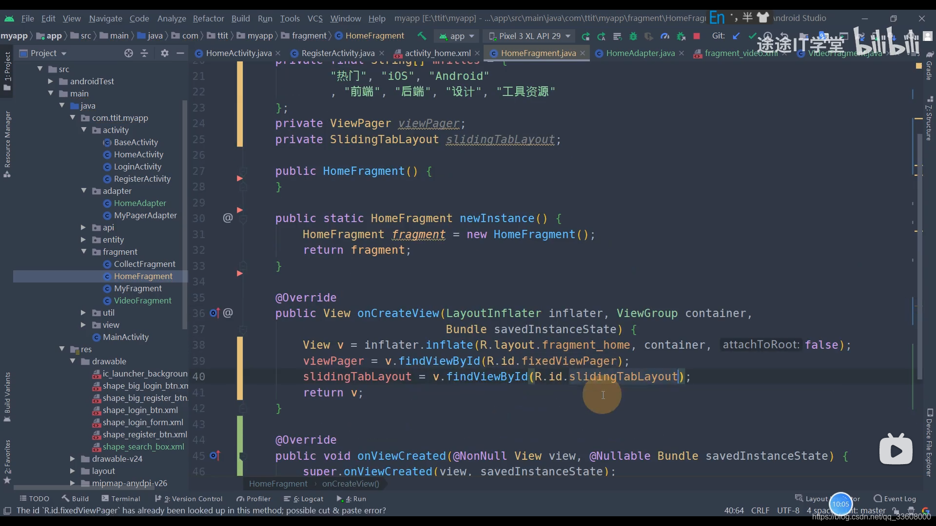This screenshot has height=526, width=936.
Task: Open the Refactor menu
Action: point(208,18)
